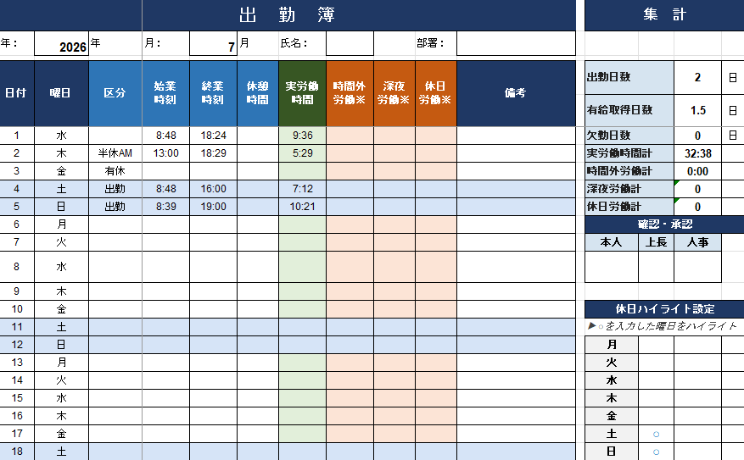
Task: Select the year input cell showing 2026
Action: 62,43
